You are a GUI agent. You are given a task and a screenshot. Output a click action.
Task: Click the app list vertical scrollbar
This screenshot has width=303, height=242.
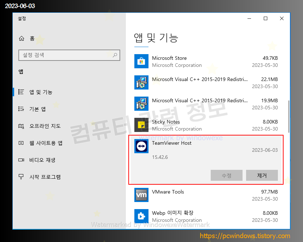[x=289, y=117]
